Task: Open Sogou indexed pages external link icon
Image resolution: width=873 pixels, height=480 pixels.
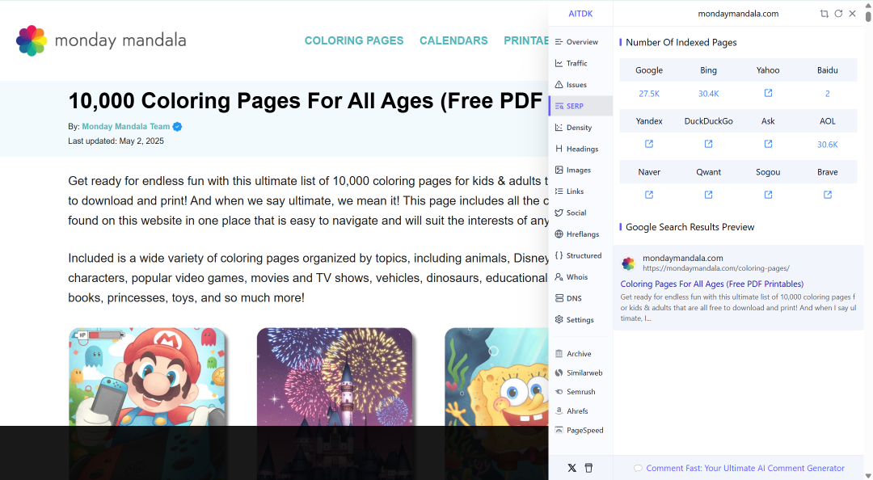Action: (768, 194)
